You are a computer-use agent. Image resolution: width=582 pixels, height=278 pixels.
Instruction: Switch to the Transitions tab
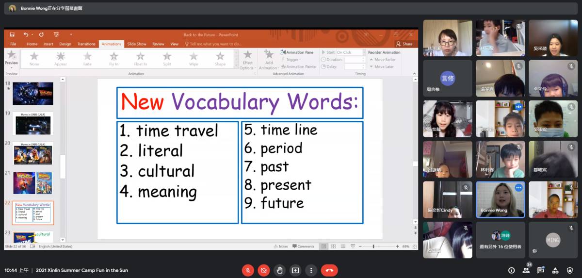(x=86, y=44)
